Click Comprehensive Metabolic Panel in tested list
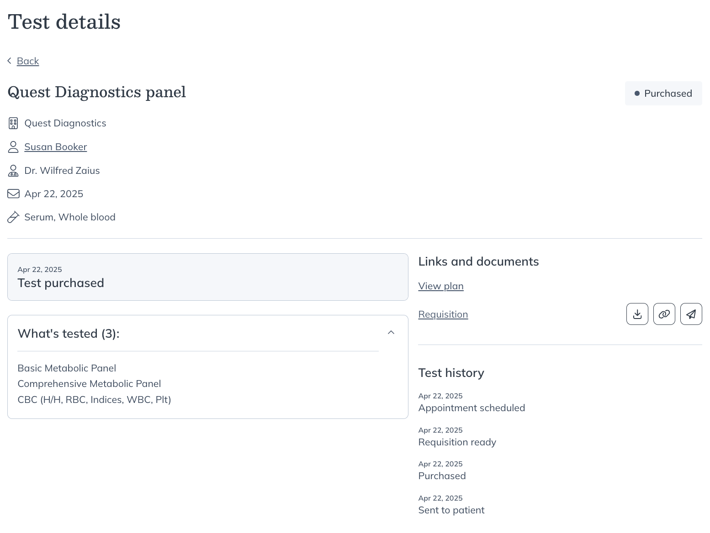 [x=89, y=383]
